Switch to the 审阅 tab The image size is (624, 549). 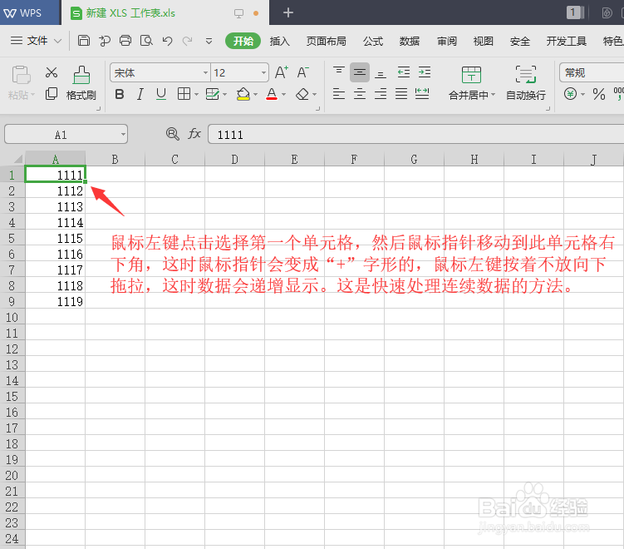tap(446, 41)
